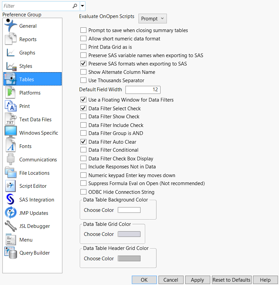Toggle Suppress Formula Eval on Open
This screenshot has width=279, height=285.
pyautogui.click(x=83, y=183)
